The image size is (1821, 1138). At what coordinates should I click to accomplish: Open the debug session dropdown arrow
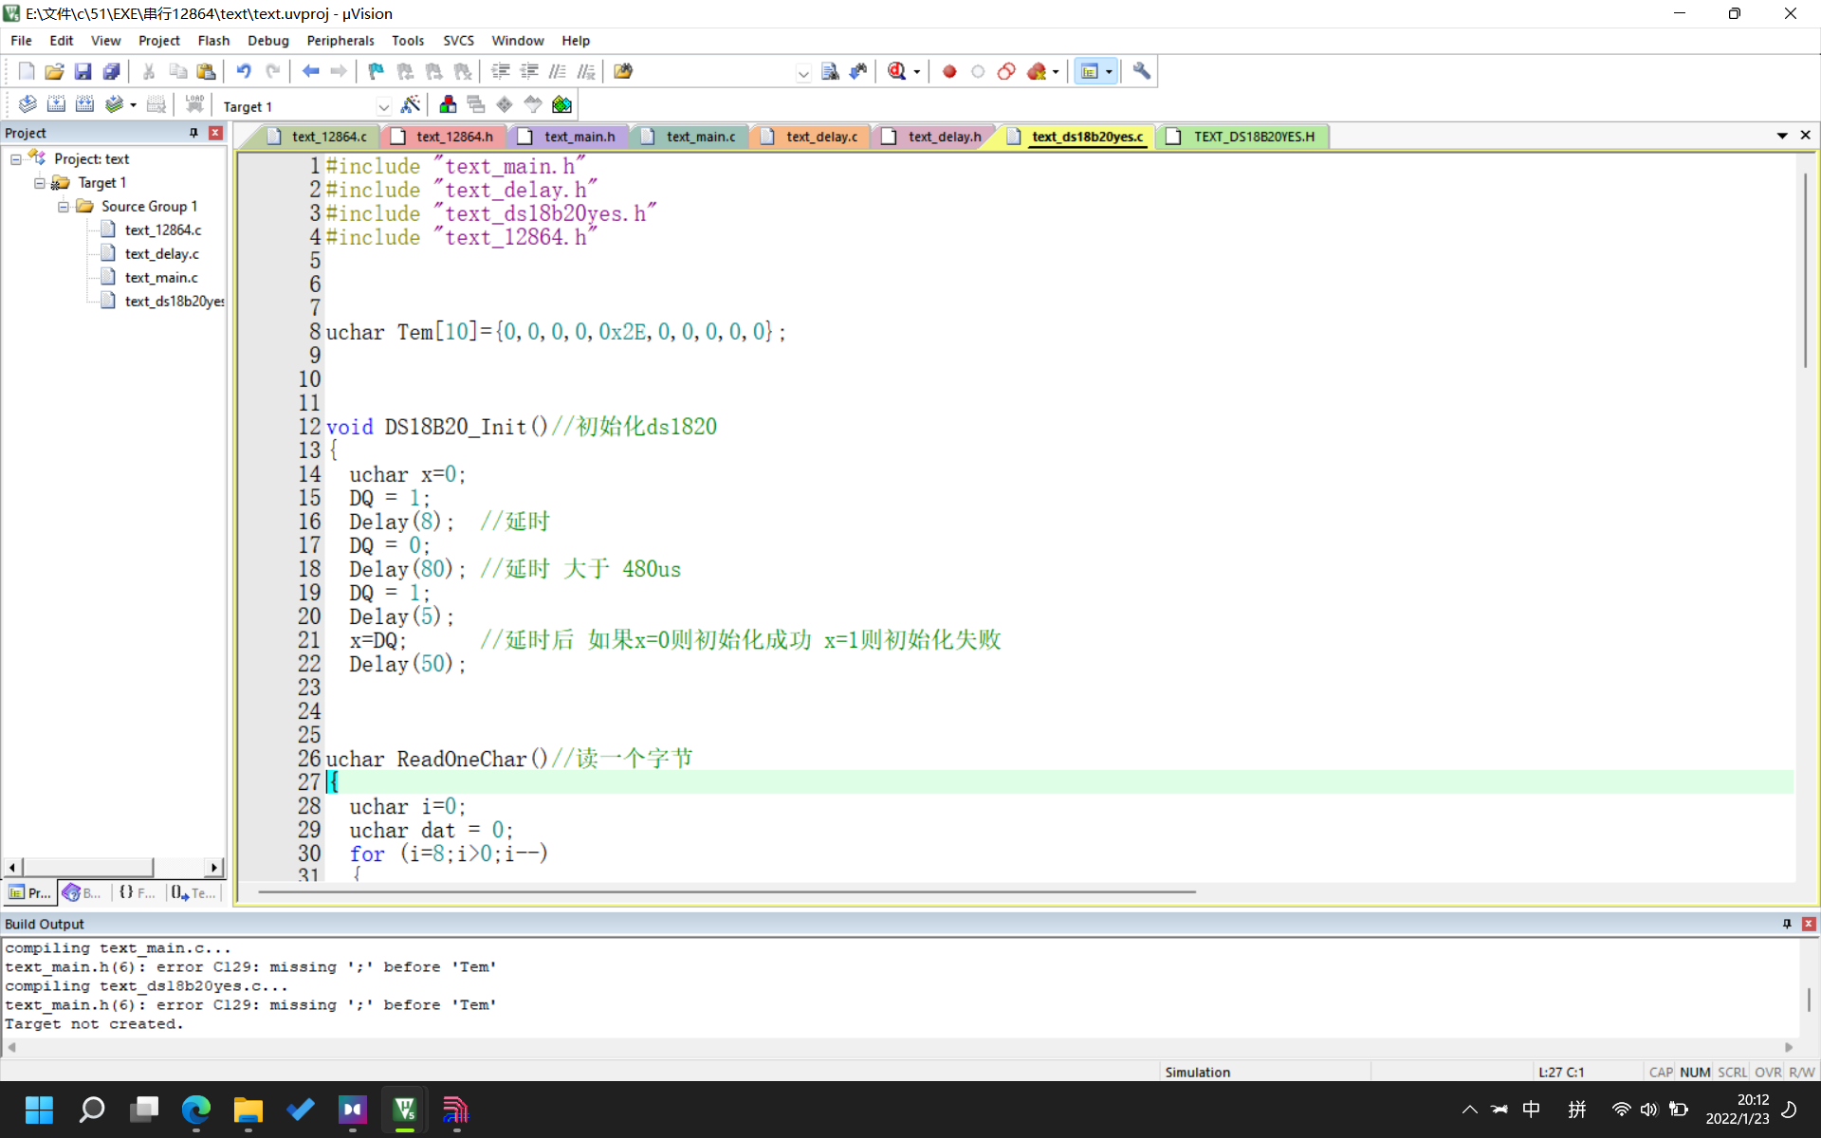pos(916,72)
